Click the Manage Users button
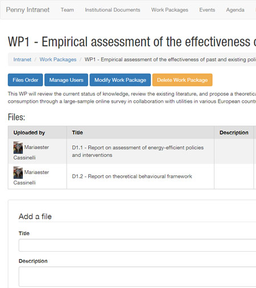This screenshot has width=256, height=288. tap(66, 80)
